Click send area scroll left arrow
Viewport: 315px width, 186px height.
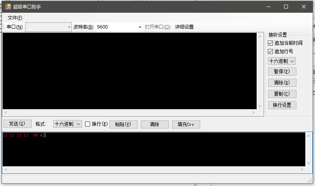click(x=6, y=169)
